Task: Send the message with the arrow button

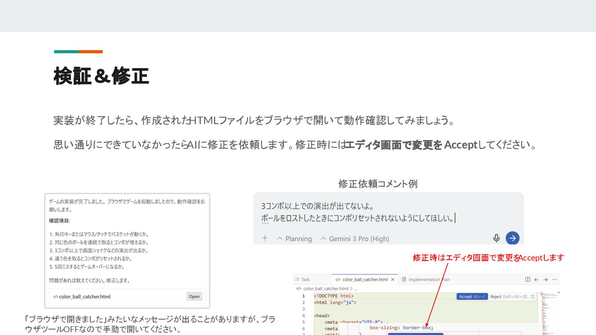Action: click(x=512, y=238)
